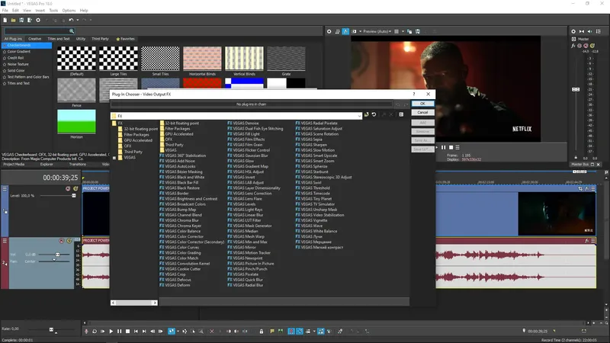This screenshot has width=610, height=343.
Task: Click the Up One Level folder icon
Action: (x=367, y=115)
